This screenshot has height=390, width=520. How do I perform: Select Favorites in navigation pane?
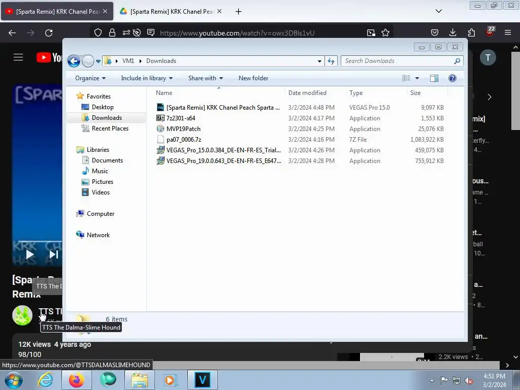[x=99, y=96]
